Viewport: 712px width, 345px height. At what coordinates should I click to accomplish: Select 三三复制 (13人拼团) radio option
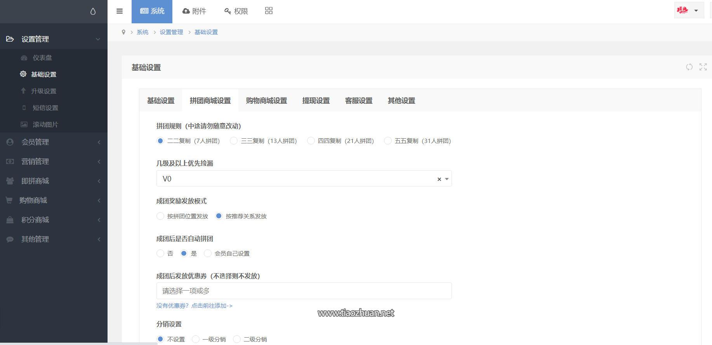pos(234,141)
